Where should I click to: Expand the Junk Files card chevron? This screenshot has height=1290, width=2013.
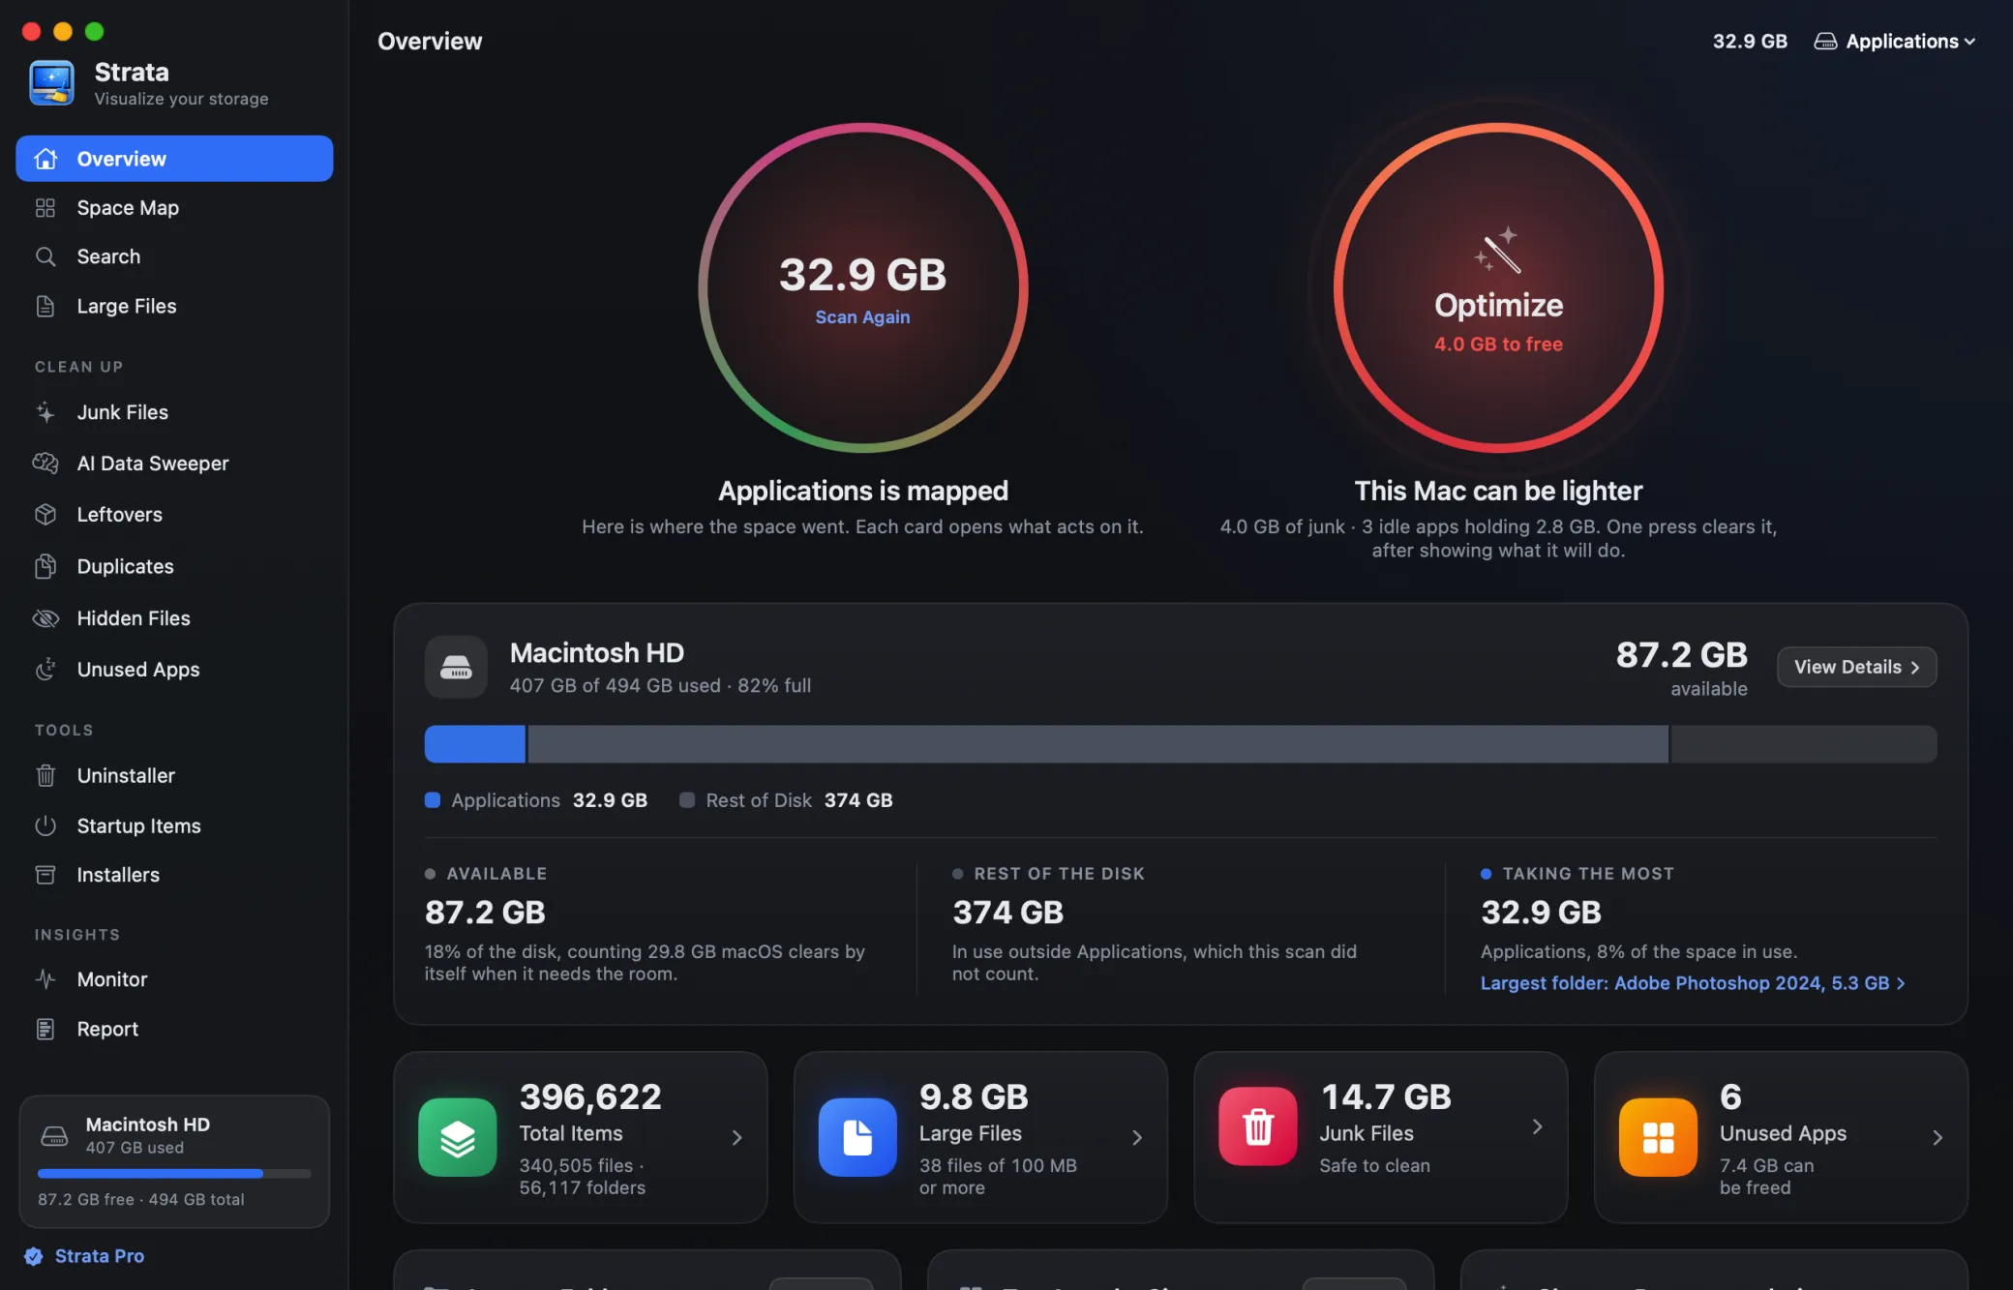coord(1538,1126)
